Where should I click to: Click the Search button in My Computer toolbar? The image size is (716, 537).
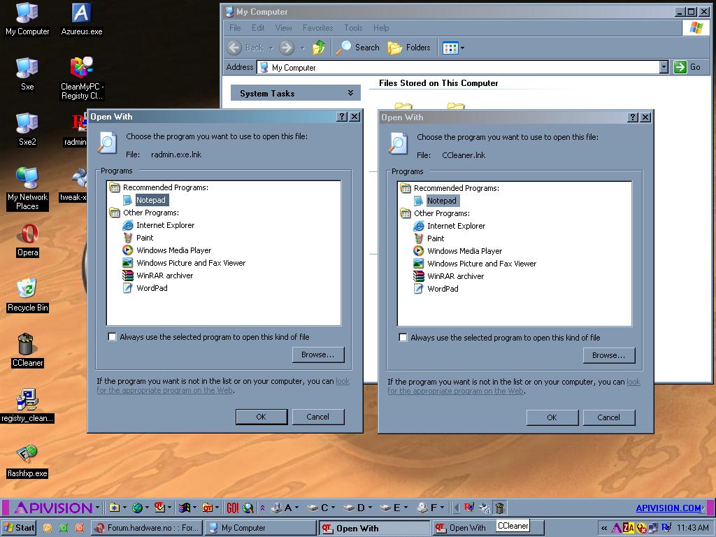pos(357,48)
